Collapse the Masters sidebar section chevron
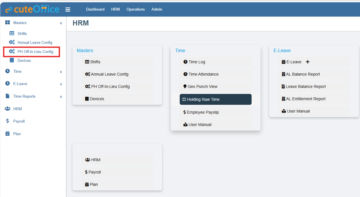 61,23
